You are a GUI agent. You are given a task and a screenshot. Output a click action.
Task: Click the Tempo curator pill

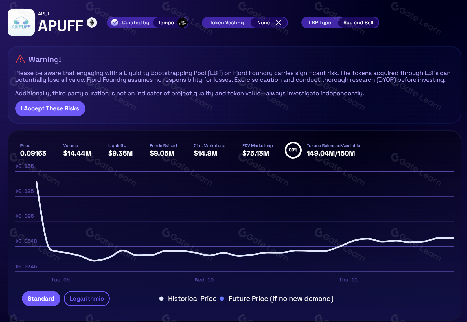170,23
